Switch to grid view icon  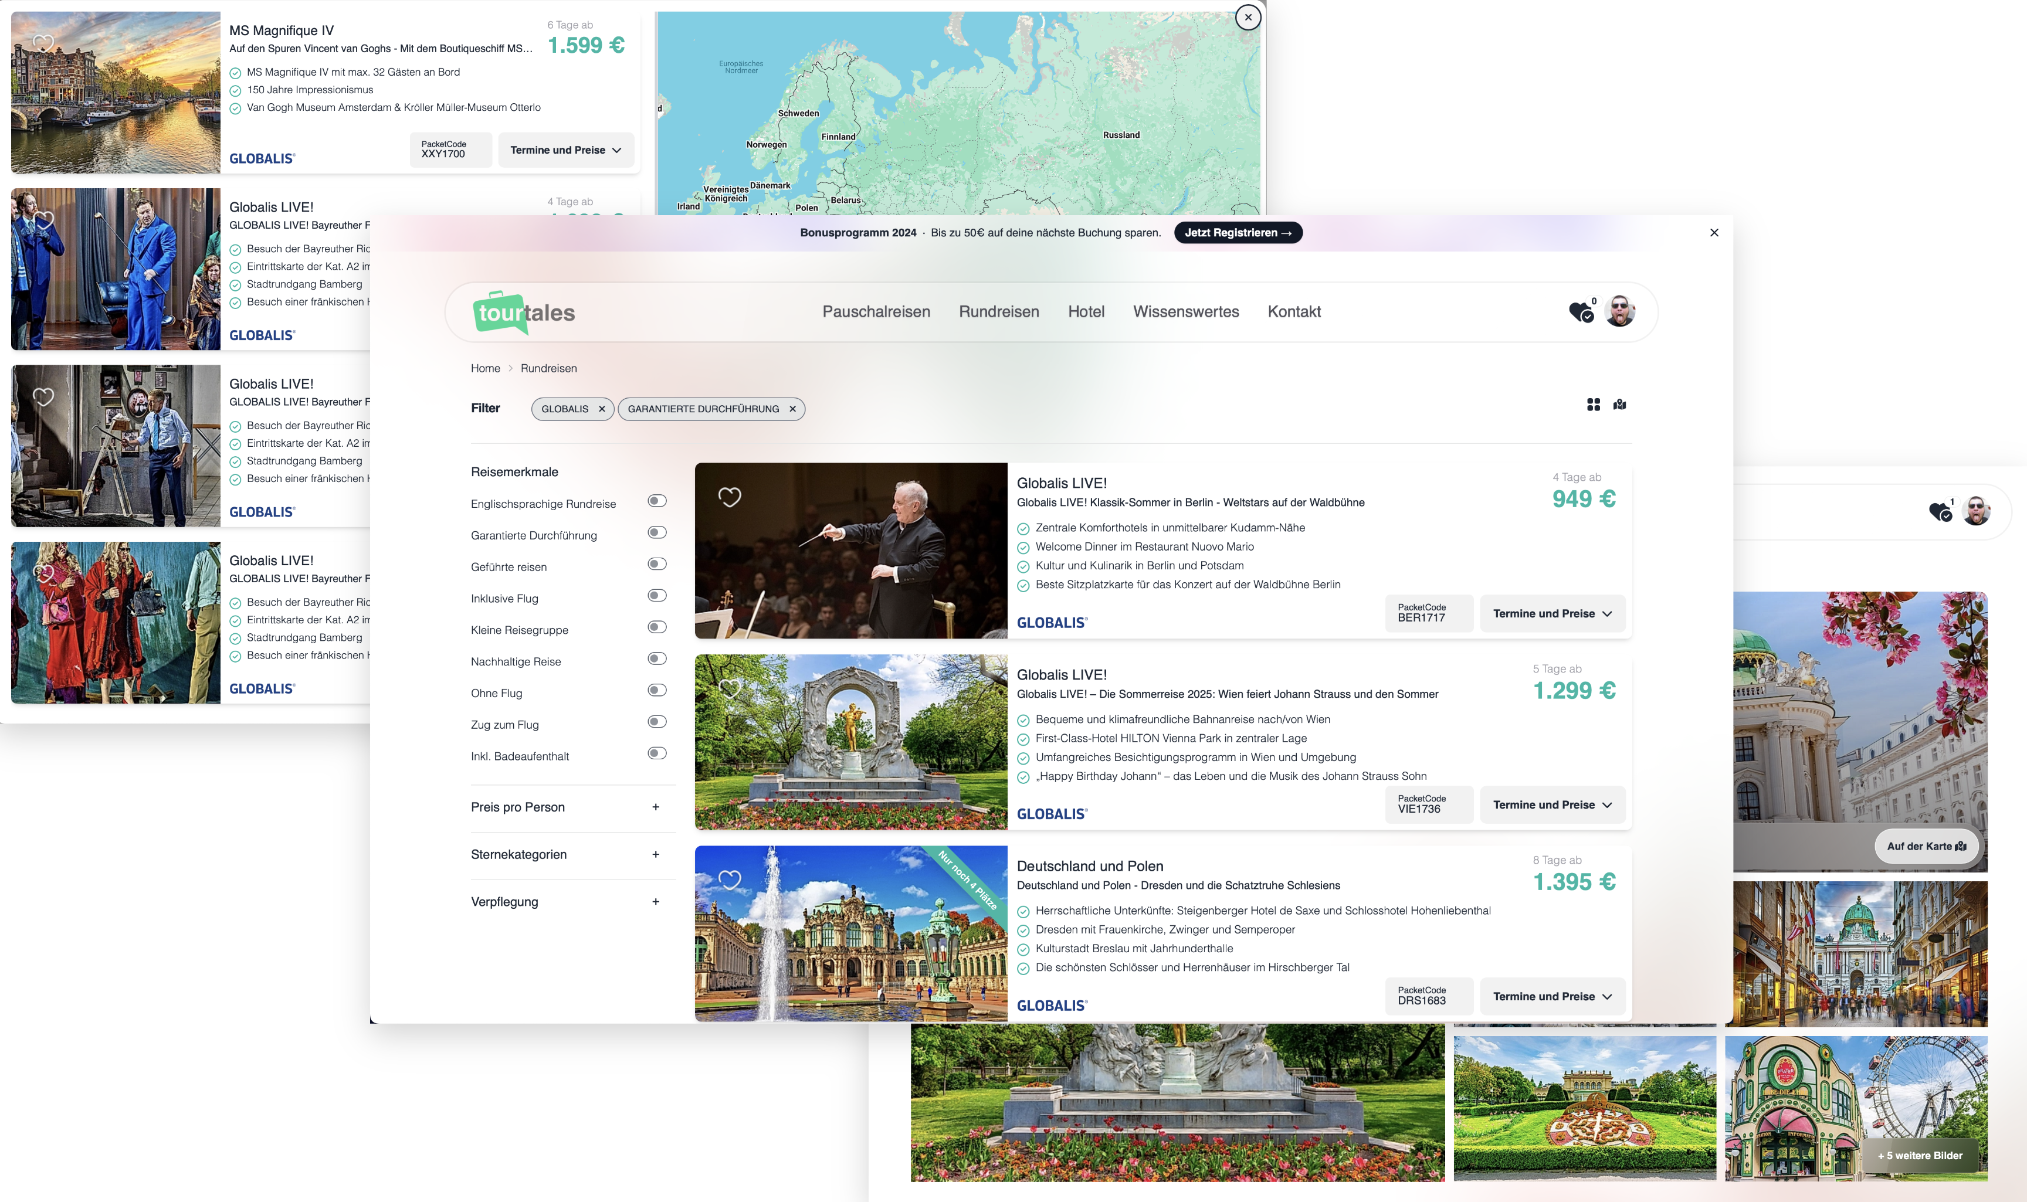click(x=1593, y=404)
